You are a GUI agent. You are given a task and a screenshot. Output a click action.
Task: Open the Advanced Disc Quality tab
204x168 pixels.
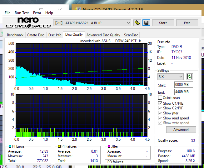pos(103,35)
